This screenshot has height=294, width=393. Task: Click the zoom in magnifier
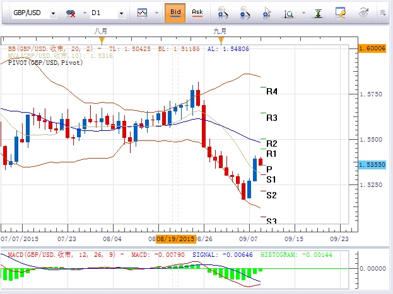tap(223, 13)
